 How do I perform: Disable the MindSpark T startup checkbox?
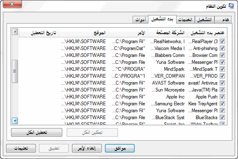(x=223, y=69)
